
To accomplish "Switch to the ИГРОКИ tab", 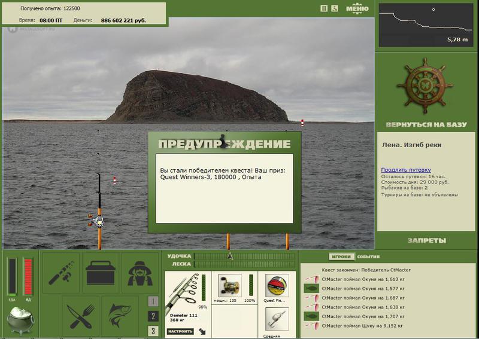I will [x=341, y=256].
